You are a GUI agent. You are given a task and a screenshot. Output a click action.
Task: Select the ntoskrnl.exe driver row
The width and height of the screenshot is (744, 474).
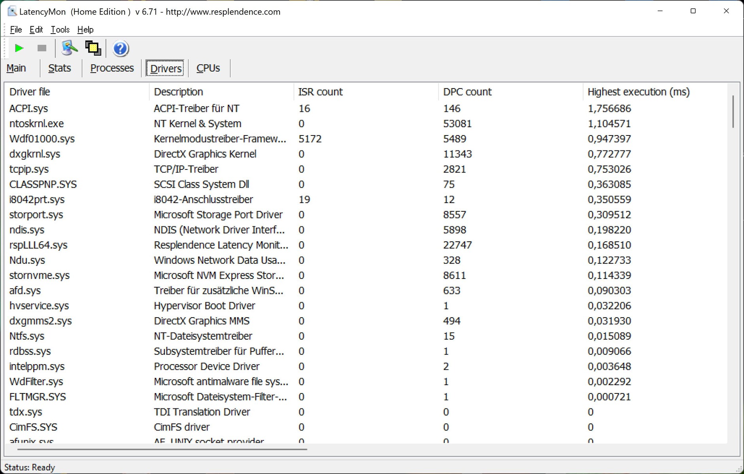pos(37,124)
